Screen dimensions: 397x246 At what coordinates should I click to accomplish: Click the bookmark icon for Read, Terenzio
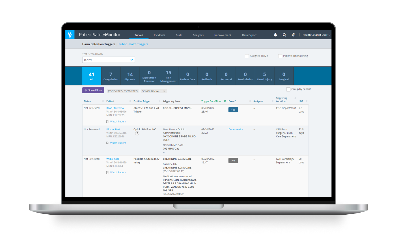pos(107,122)
